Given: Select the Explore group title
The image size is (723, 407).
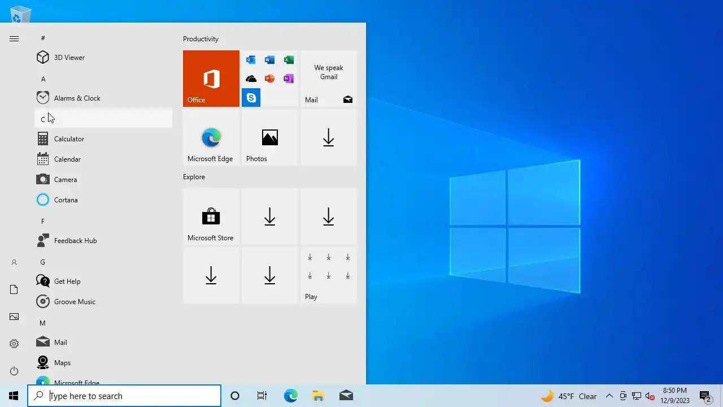Looking at the screenshot, I should click(194, 177).
